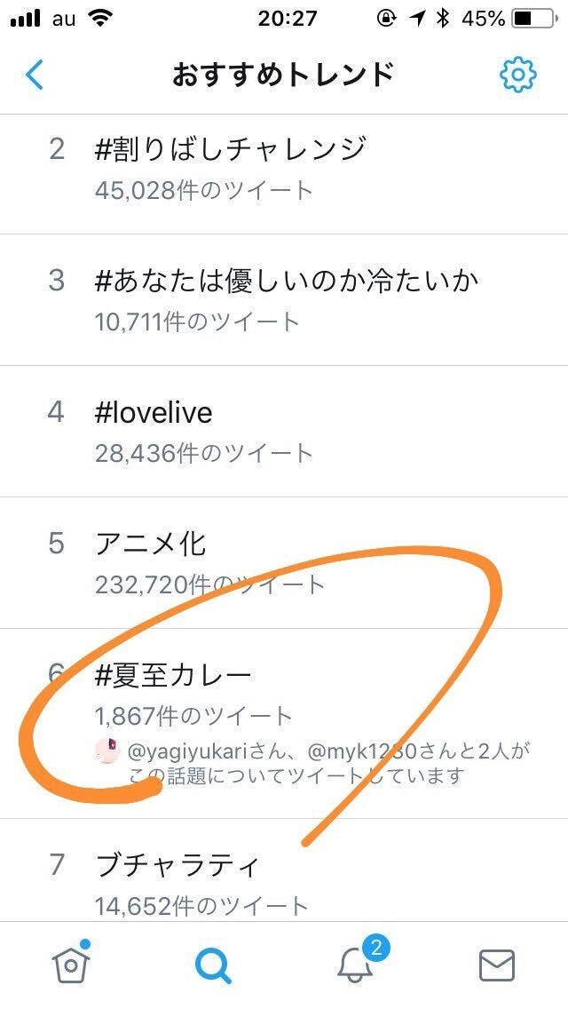Open the #夏至カレー trend

pyautogui.click(x=173, y=675)
